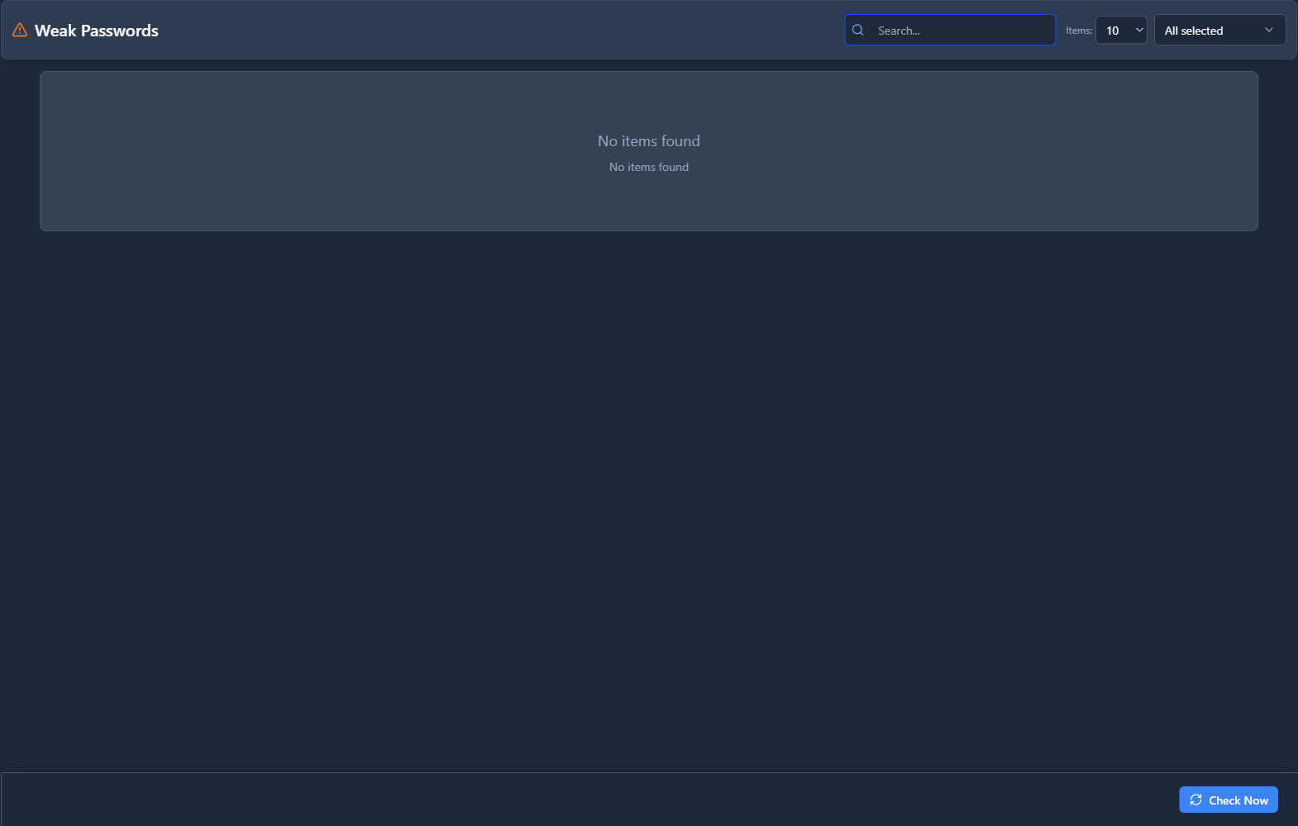
Task: Click the chevron arrow beside the 10 value
Action: pos(1139,31)
